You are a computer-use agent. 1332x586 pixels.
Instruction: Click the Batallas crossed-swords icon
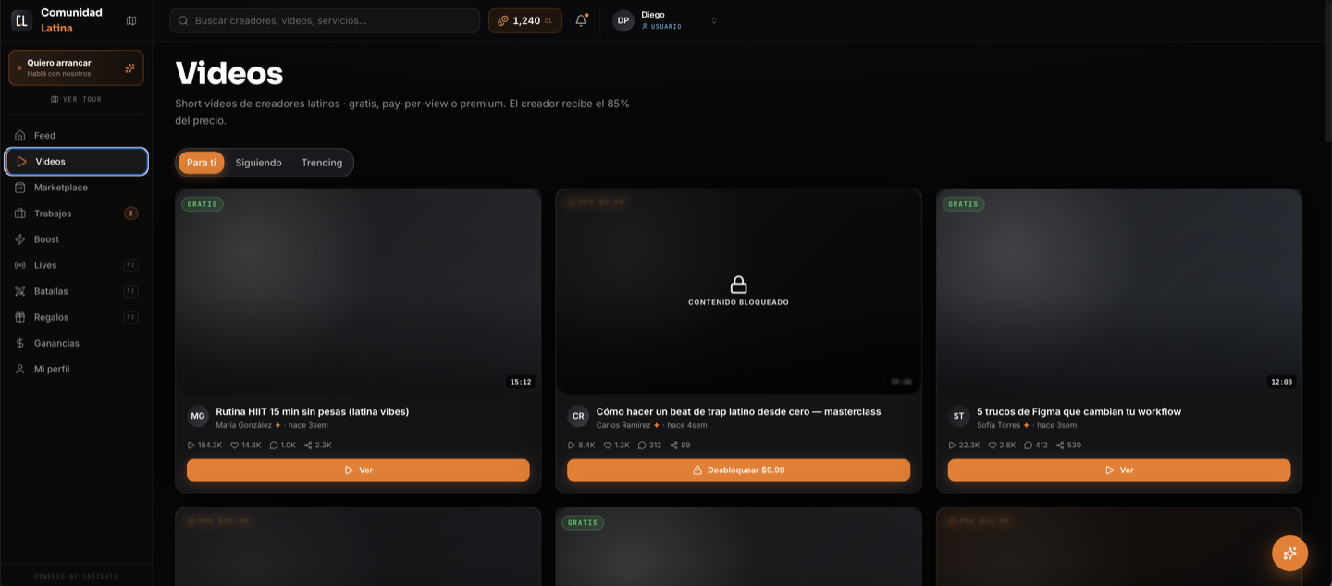(20, 291)
